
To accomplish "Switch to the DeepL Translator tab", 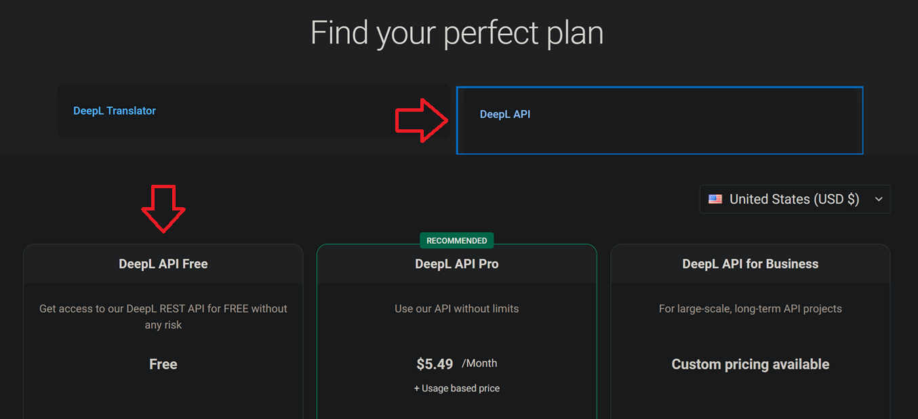I will coord(115,111).
